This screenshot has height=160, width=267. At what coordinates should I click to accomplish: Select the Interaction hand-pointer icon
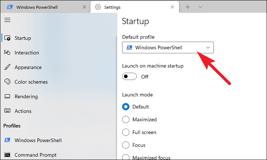pyautogui.click(x=7, y=53)
